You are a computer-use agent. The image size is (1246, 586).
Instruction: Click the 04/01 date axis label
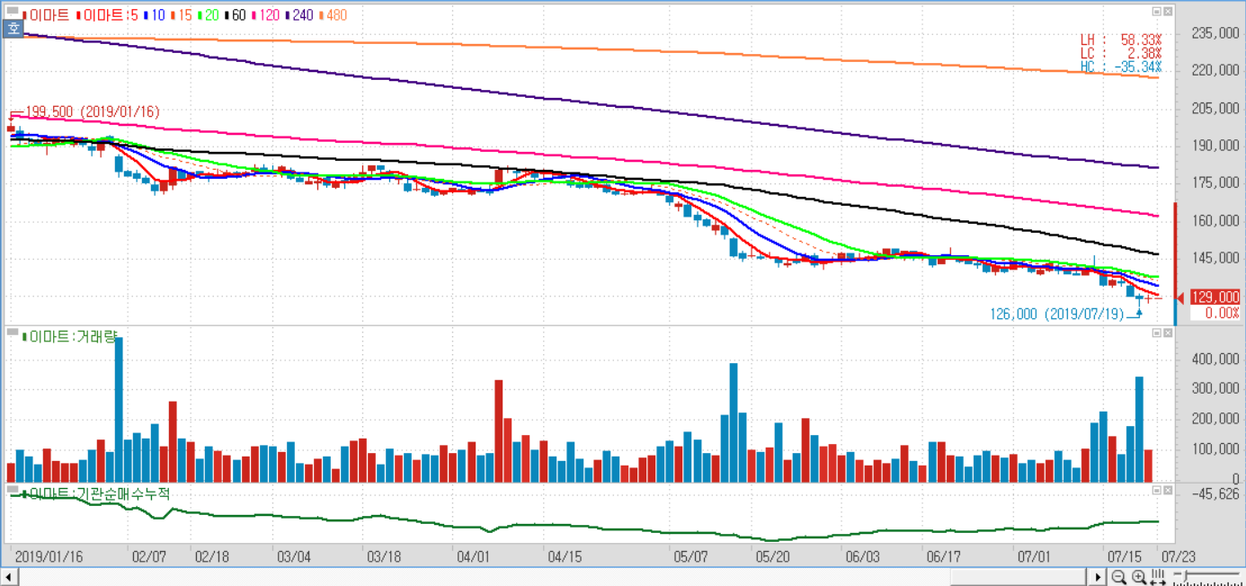(x=473, y=556)
